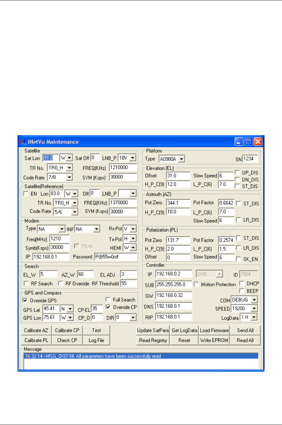Open the Rx-Pol dropdown

tap(133, 229)
